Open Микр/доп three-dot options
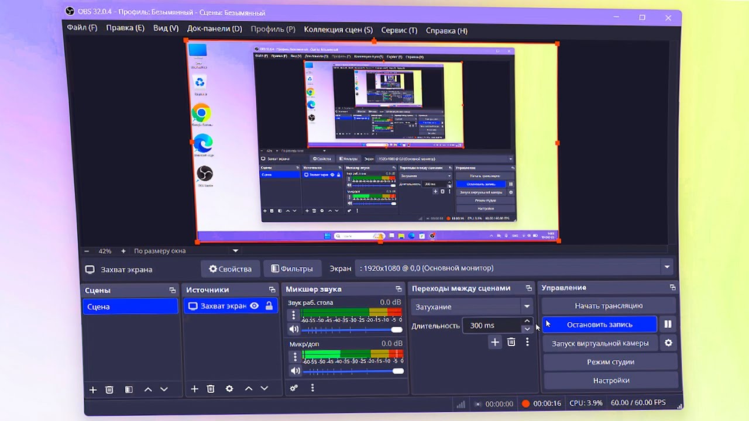The width and height of the screenshot is (749, 421). click(x=294, y=357)
